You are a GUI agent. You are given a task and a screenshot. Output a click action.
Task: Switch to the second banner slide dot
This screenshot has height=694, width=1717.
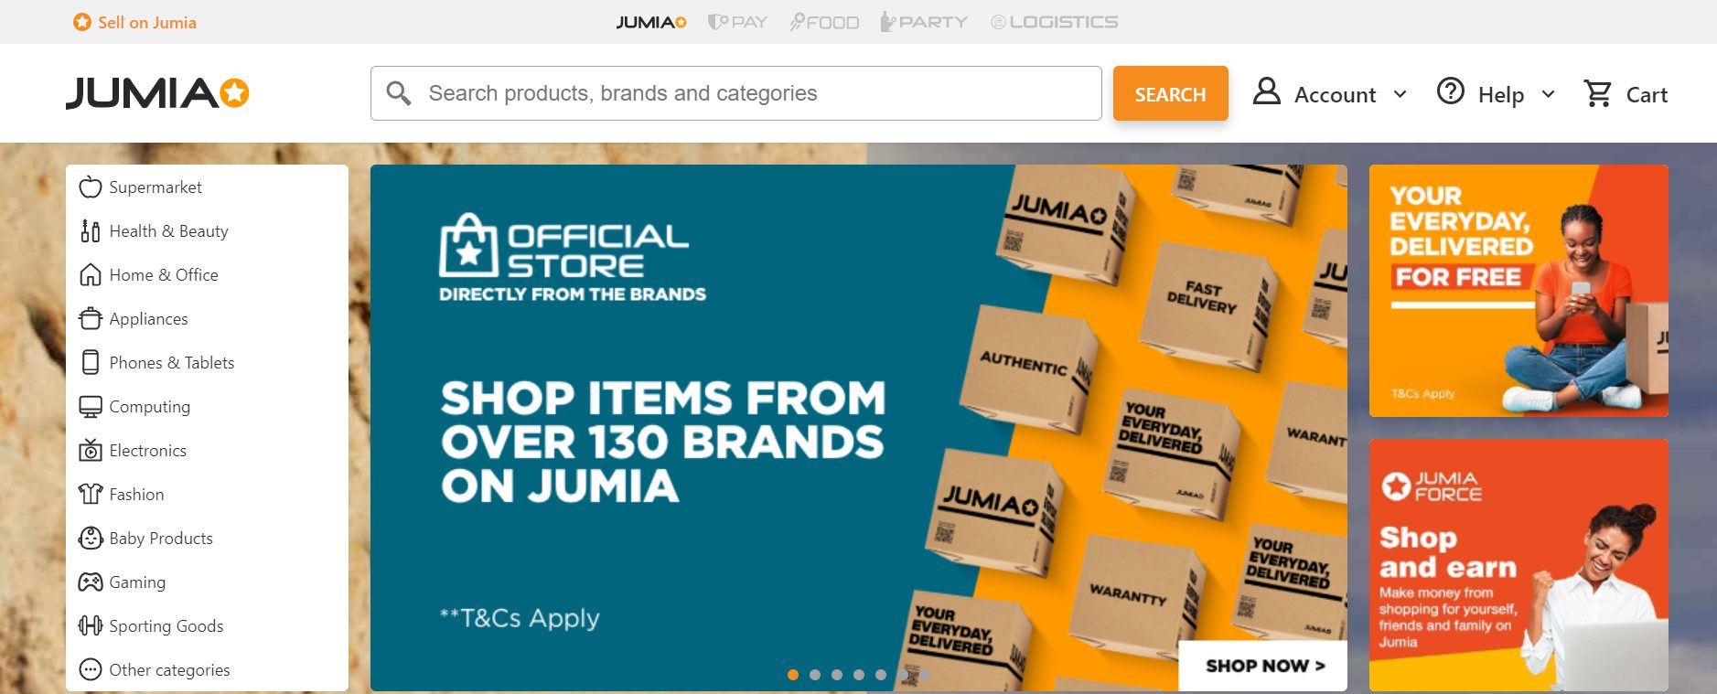(815, 675)
